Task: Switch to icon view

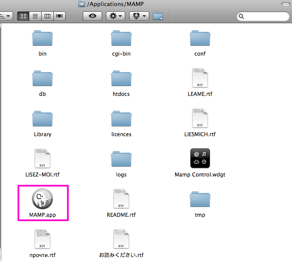Action: coord(23,16)
